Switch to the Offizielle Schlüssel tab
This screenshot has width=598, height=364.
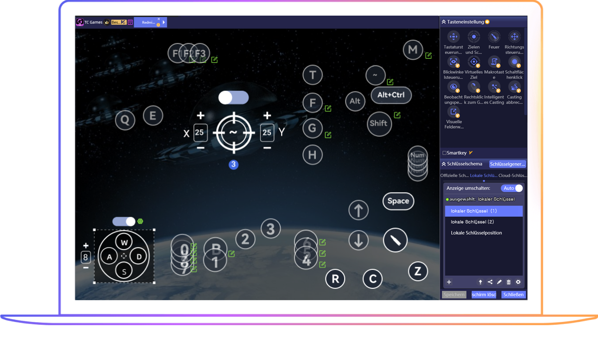pos(454,176)
